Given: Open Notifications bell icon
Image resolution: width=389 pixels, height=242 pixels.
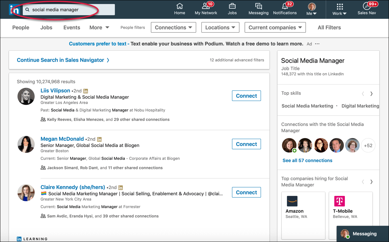Looking at the screenshot, I should pos(285,6).
